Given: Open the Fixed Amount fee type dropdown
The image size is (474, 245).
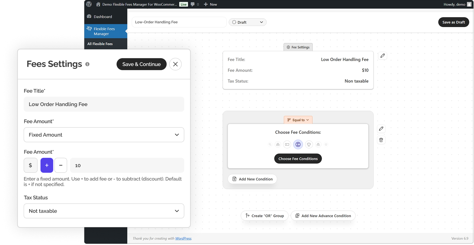Looking at the screenshot, I should pyautogui.click(x=104, y=135).
